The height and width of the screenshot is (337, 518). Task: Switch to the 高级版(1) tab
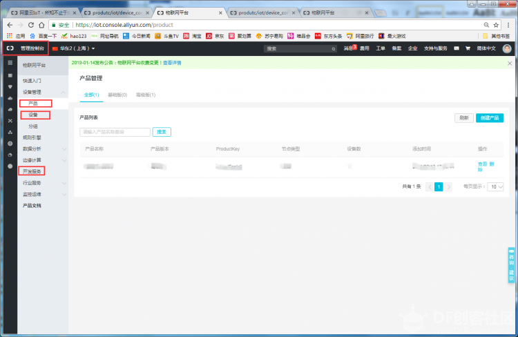146,95
